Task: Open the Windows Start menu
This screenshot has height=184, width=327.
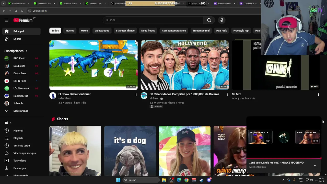Action: click(118, 180)
